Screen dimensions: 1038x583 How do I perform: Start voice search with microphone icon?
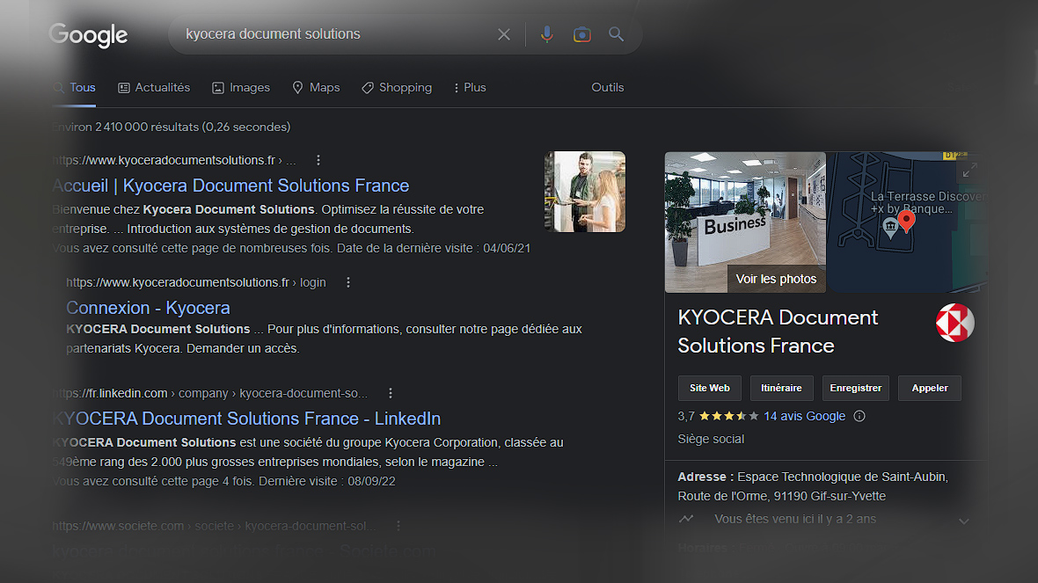click(546, 34)
